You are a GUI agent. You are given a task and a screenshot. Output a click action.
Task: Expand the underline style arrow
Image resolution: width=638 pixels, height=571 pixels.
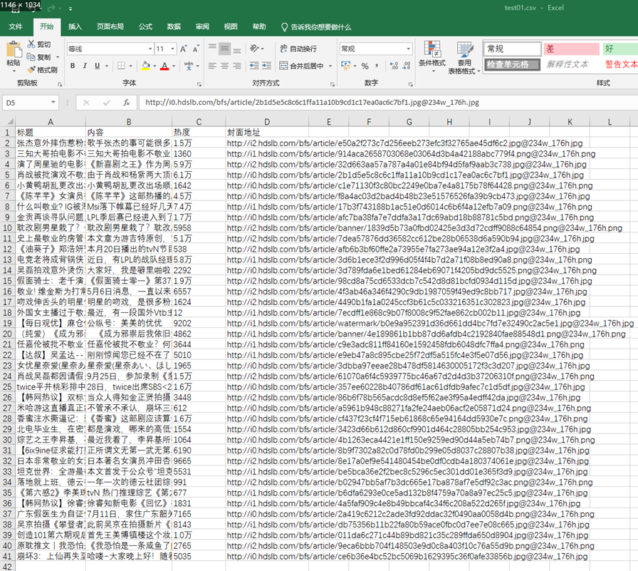click(107, 66)
